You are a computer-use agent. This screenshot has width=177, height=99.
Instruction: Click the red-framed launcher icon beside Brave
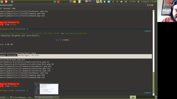12,2
